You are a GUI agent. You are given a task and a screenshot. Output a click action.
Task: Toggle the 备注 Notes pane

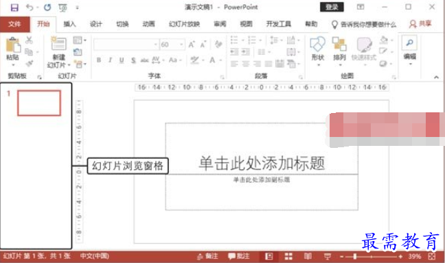207,256
